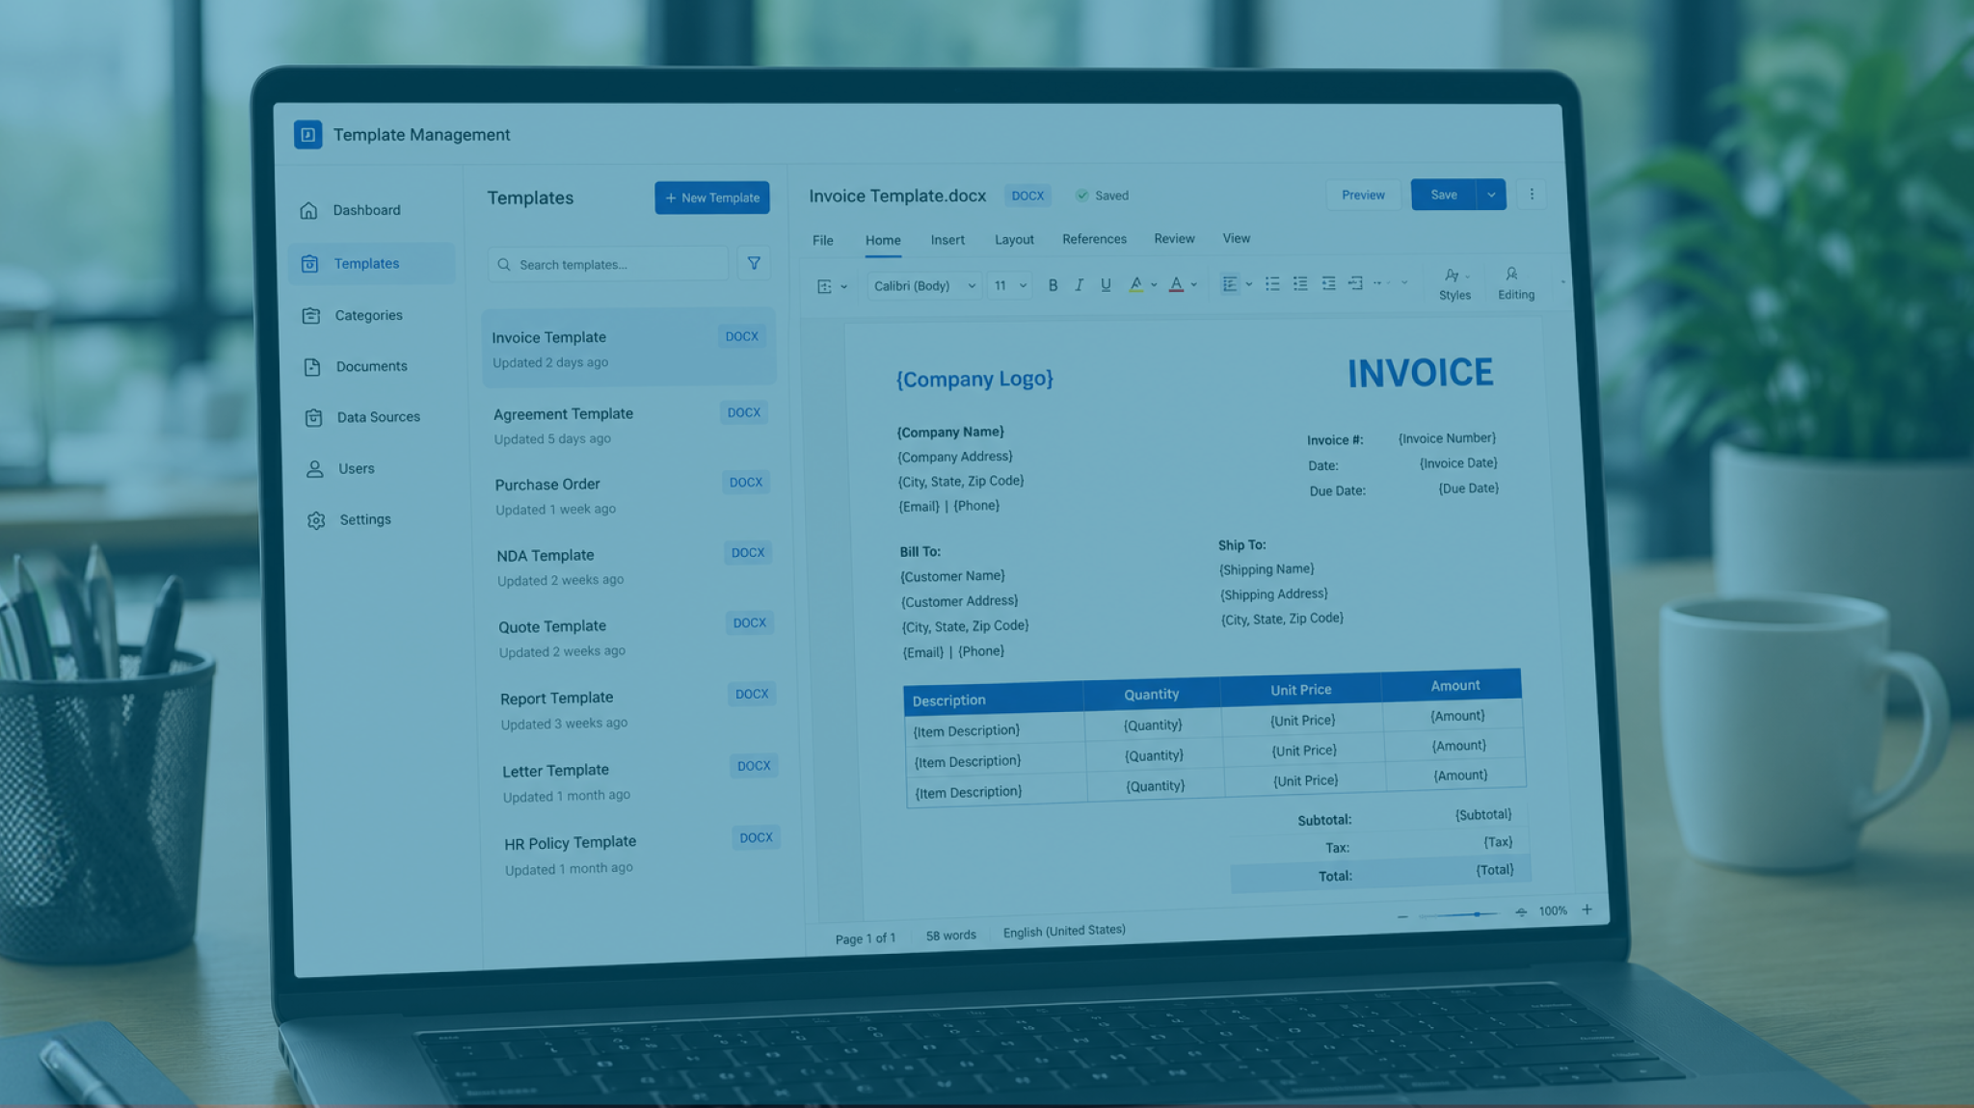
Task: Open the Purchase Order template
Action: pos(632,495)
